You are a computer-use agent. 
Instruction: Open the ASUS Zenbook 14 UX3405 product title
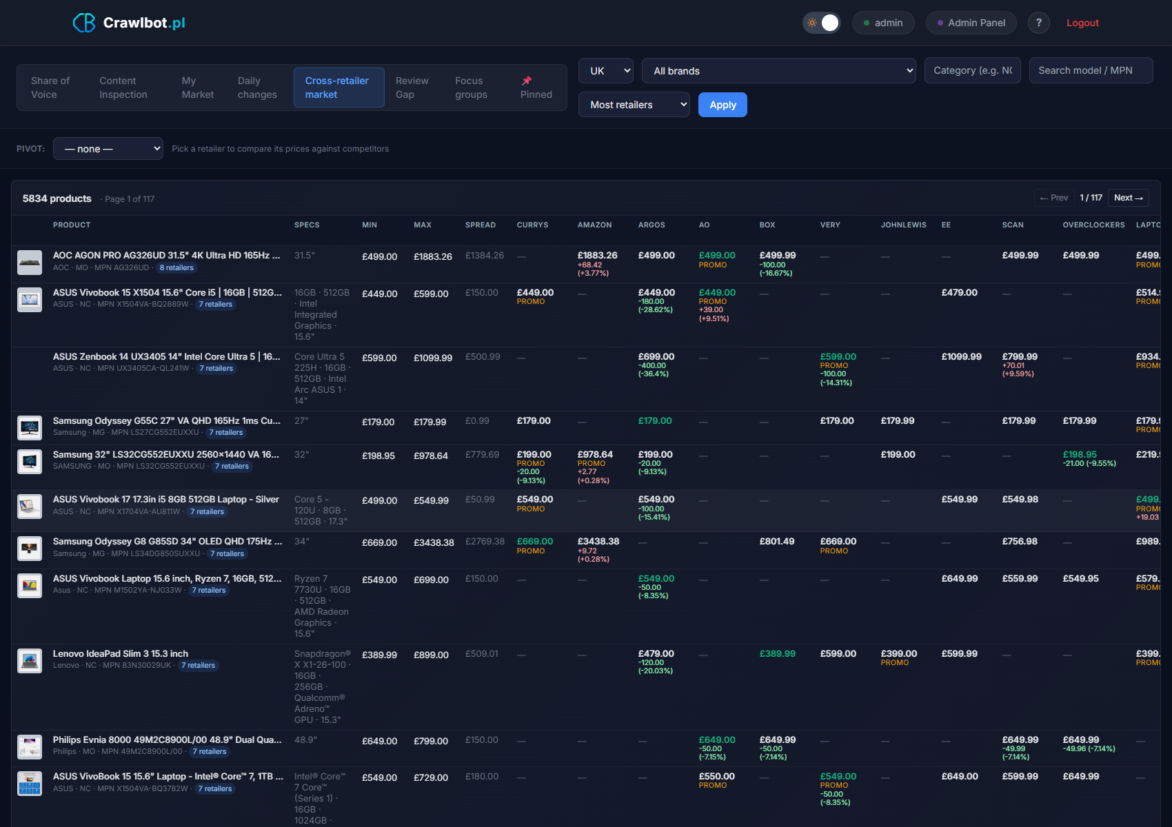[x=167, y=357]
